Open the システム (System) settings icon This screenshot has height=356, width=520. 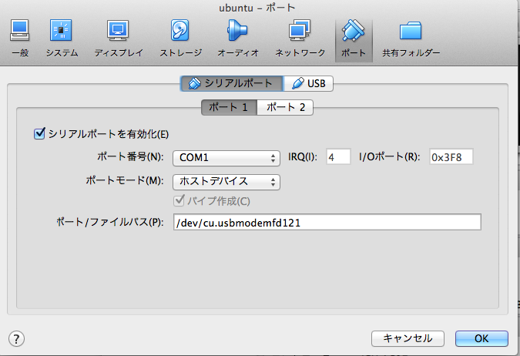pyautogui.click(x=62, y=39)
